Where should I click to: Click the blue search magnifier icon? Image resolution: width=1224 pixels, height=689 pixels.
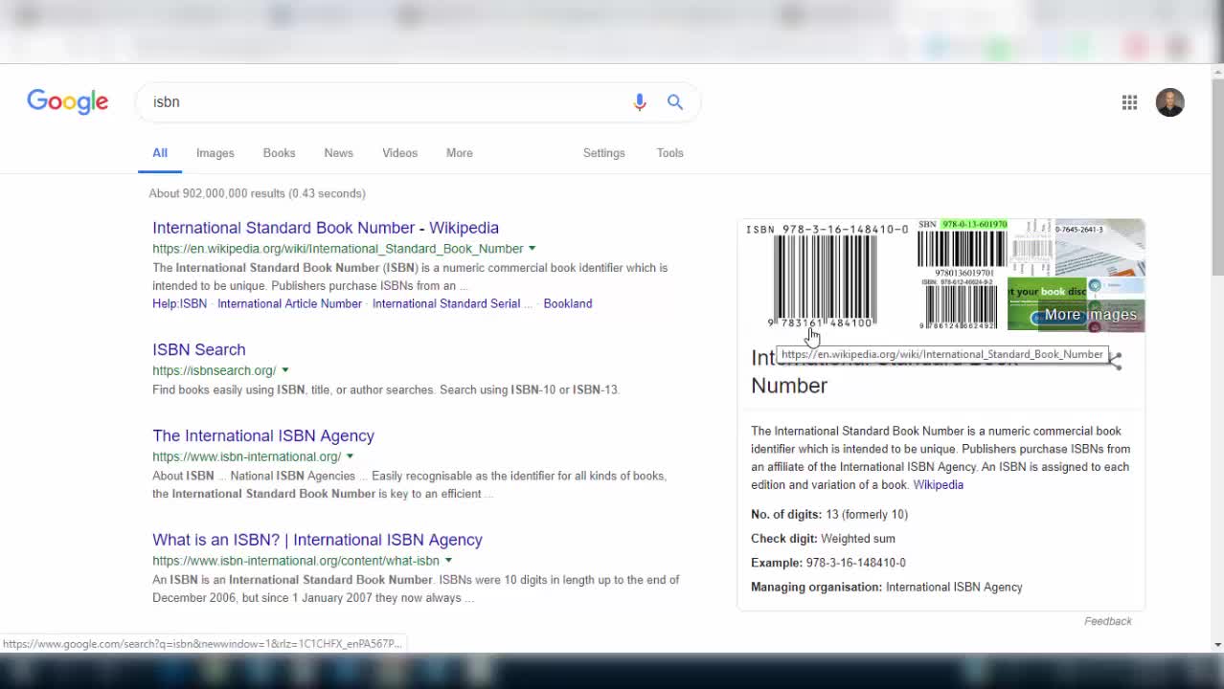[x=675, y=102]
